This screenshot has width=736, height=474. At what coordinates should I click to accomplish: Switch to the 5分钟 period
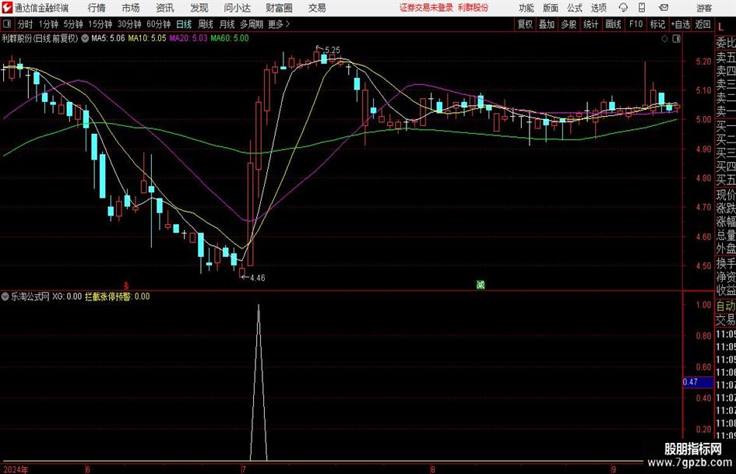coord(73,24)
